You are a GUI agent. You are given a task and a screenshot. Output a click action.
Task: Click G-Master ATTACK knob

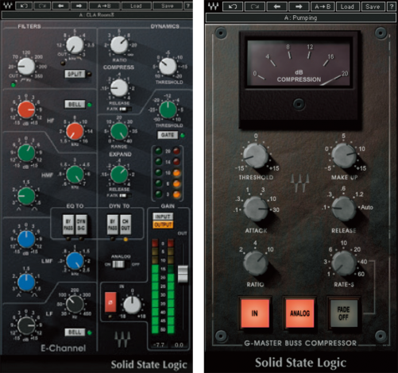click(x=256, y=209)
